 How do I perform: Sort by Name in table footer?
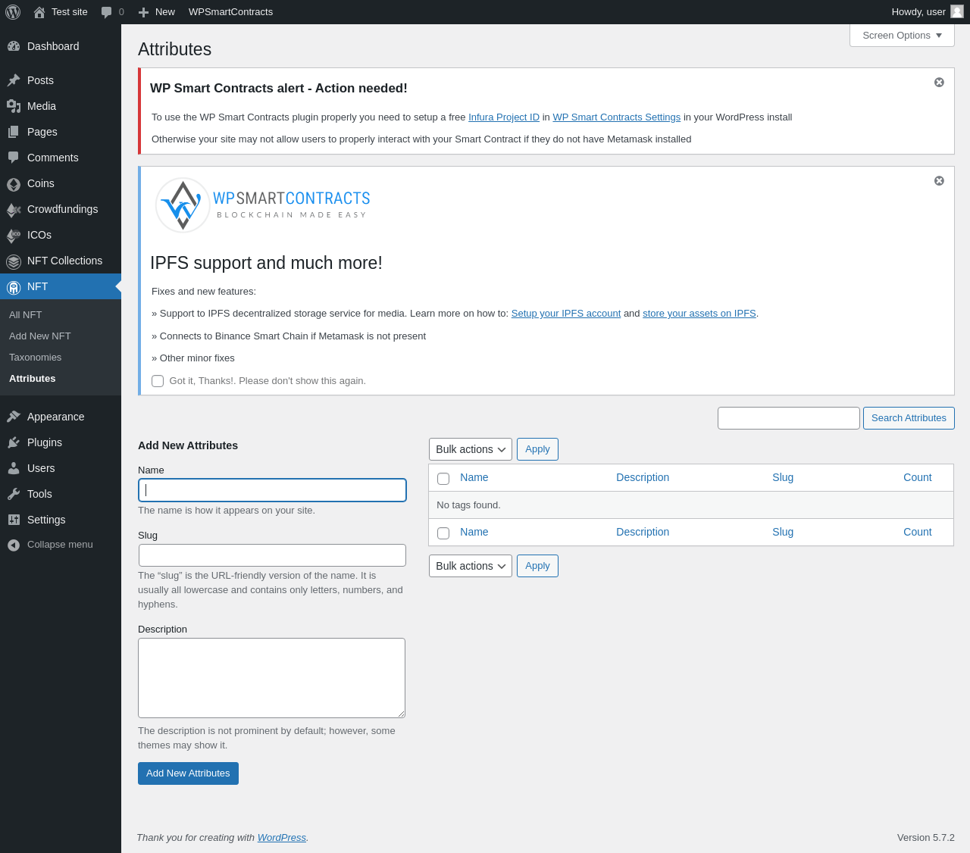pyautogui.click(x=474, y=532)
